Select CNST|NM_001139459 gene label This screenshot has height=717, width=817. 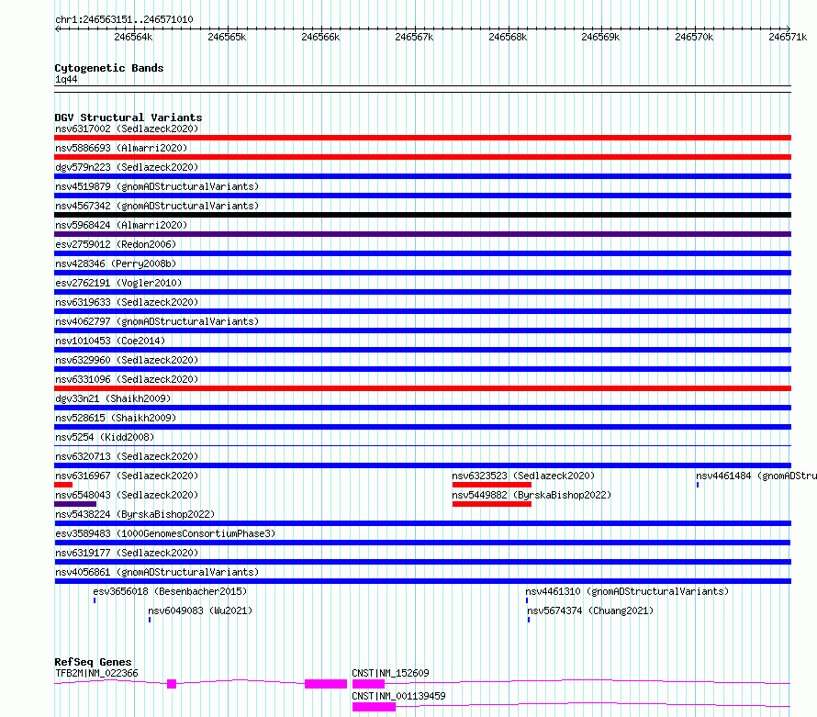click(398, 696)
